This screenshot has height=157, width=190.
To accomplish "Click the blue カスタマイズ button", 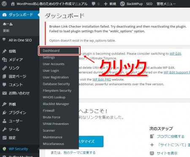I will 91,141.
